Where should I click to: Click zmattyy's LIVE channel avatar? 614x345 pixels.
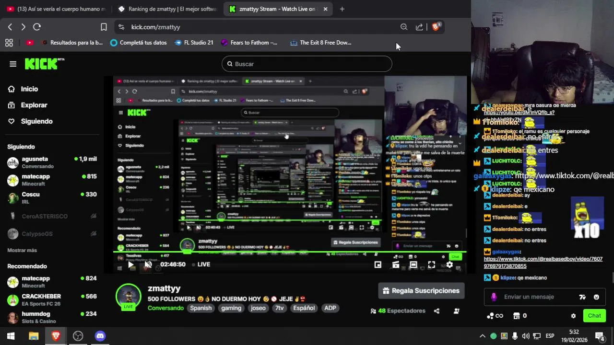tap(128, 297)
